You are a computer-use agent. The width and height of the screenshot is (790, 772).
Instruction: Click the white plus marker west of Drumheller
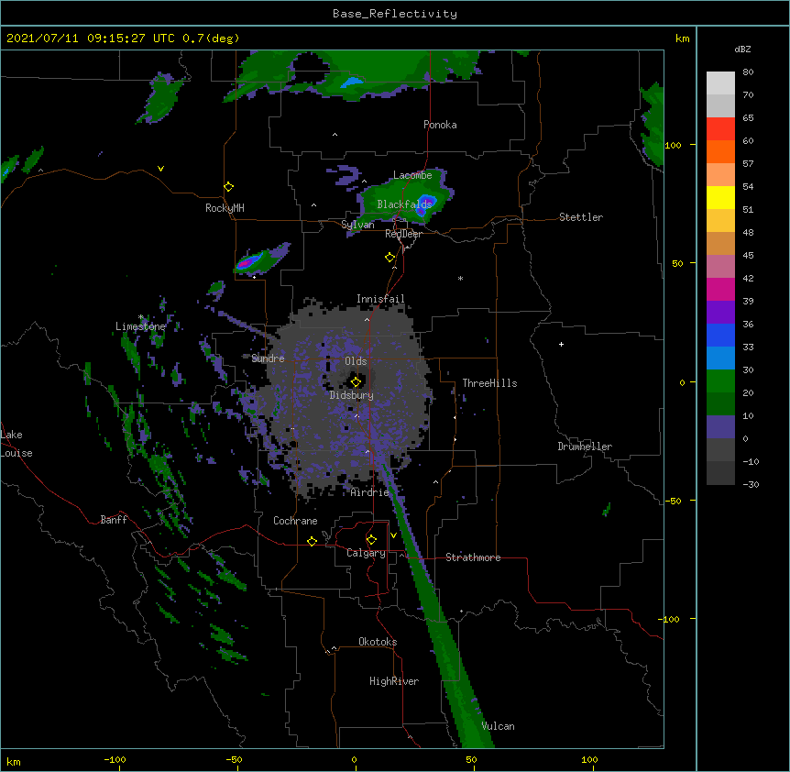tap(561, 344)
